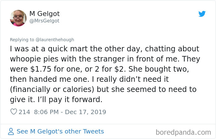Click the text 2 for $2

pyautogui.click(x=110, y=69)
